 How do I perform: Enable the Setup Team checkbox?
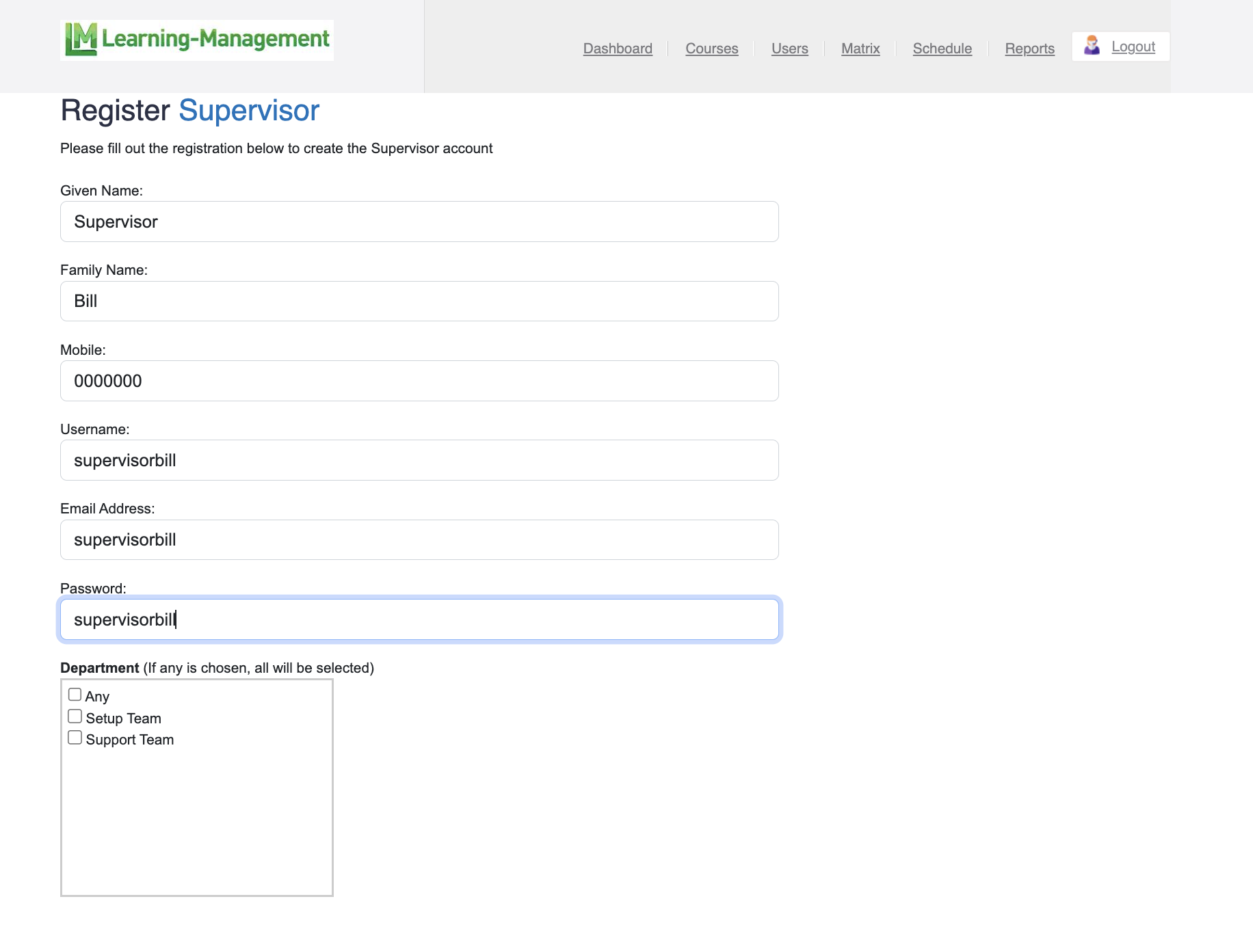(x=75, y=716)
